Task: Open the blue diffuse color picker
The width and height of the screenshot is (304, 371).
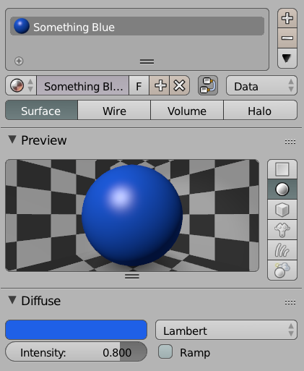Action: pyautogui.click(x=76, y=330)
